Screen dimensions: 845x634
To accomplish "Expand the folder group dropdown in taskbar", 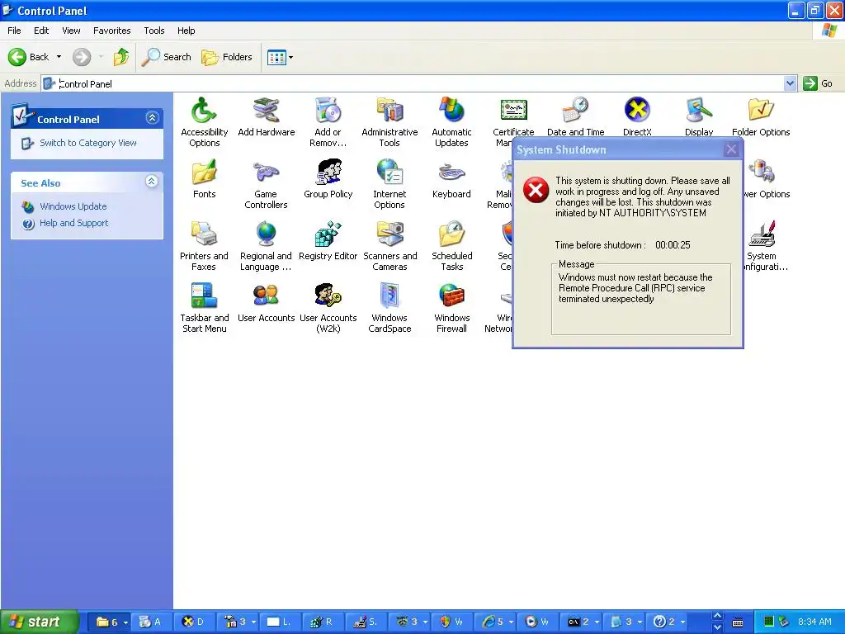I will pos(125,622).
